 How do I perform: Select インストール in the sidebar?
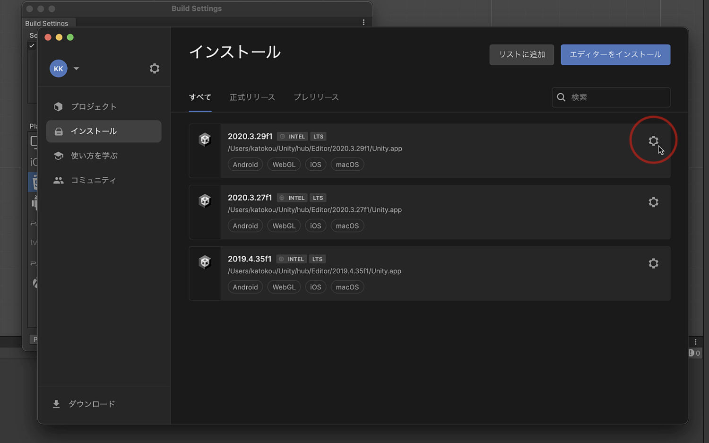(x=104, y=131)
